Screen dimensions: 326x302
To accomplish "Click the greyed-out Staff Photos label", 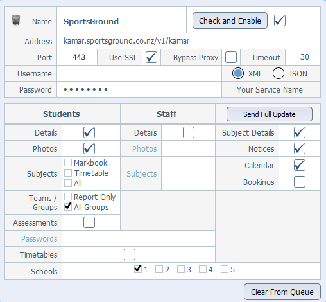I will (x=144, y=148).
